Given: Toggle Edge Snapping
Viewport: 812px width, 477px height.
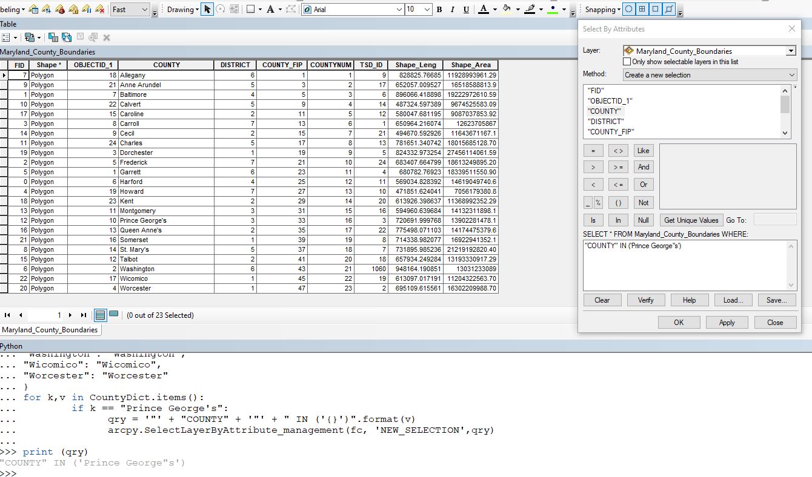Looking at the screenshot, I should (x=669, y=10).
